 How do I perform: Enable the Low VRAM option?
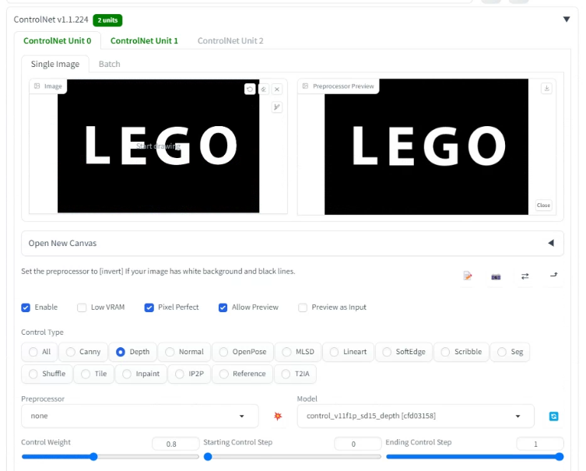tap(82, 308)
